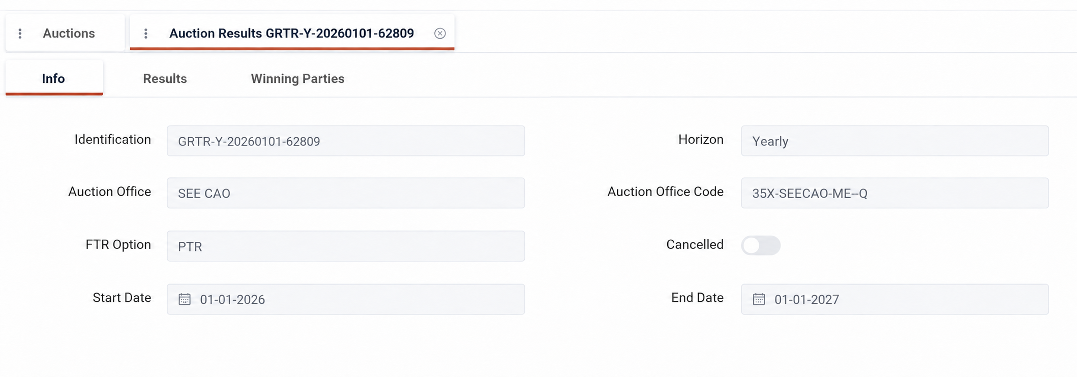Click the Start Date value 01-01-2026
The image size is (1077, 377).
tap(232, 300)
